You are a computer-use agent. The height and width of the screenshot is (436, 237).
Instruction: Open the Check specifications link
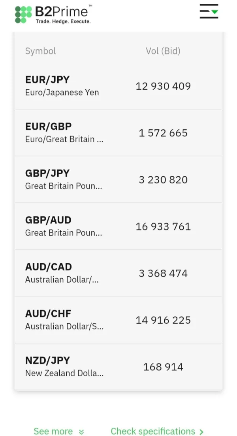[x=153, y=431]
